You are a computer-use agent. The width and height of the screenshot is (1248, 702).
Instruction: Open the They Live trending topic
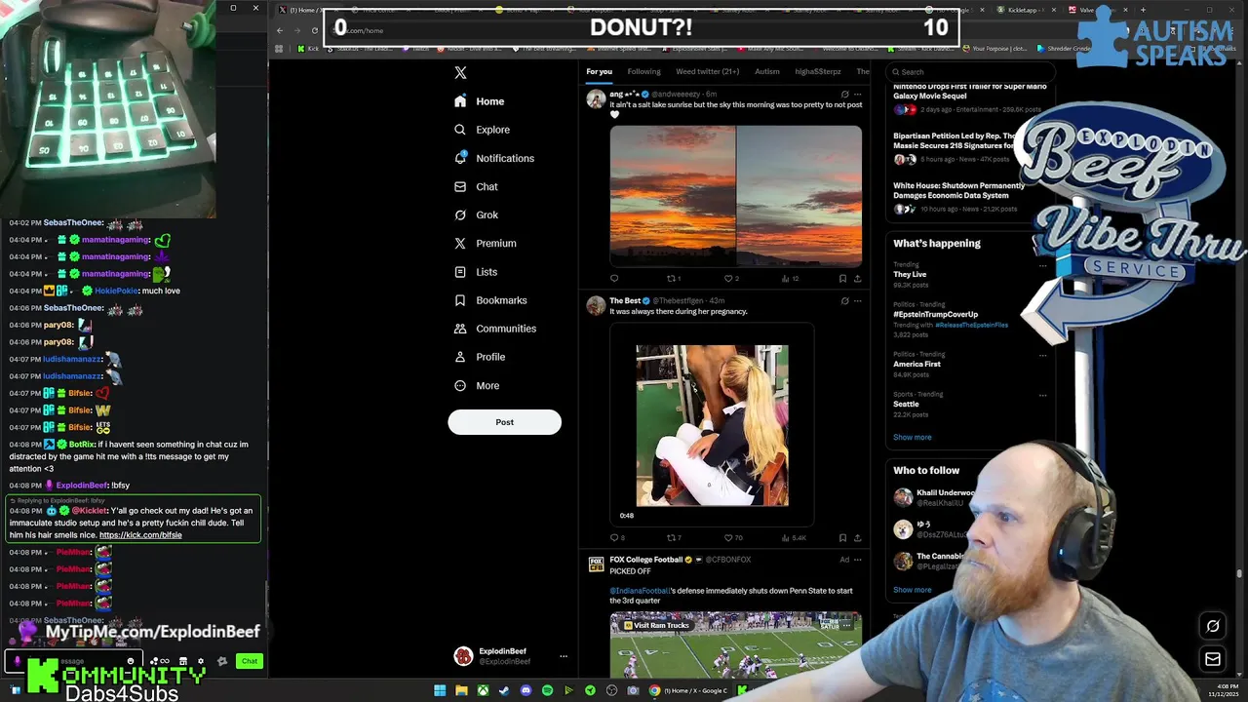click(x=910, y=274)
